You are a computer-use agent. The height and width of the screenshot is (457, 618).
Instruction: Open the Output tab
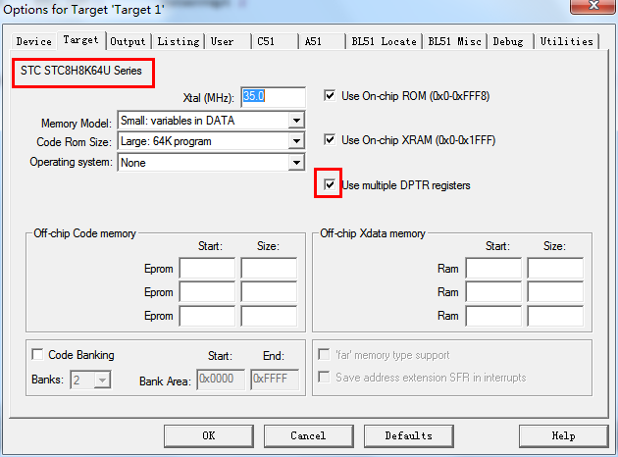[x=128, y=41]
